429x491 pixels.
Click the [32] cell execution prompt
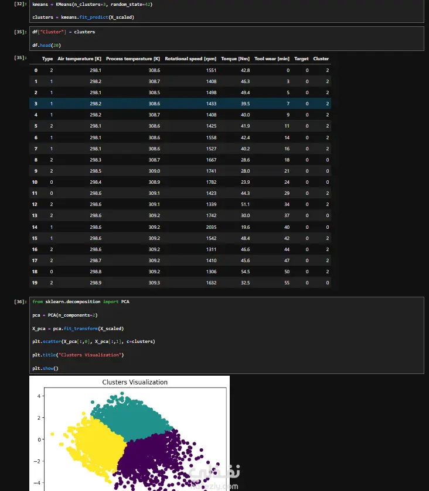(21, 4)
